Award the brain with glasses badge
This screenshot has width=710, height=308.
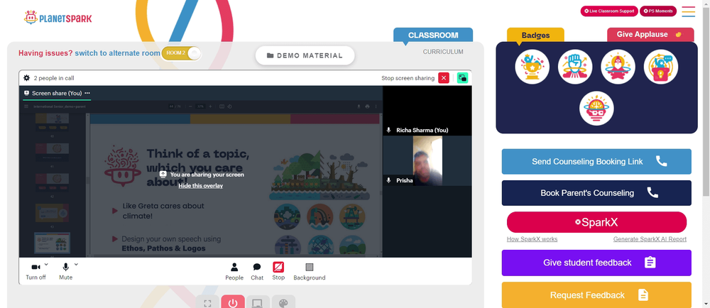click(x=596, y=109)
